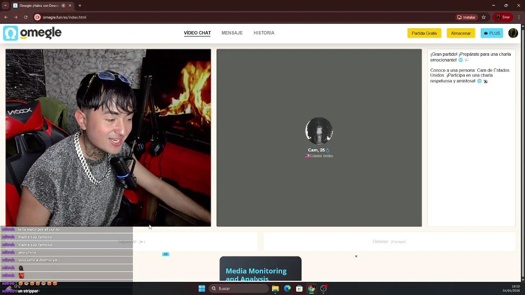Screen dimensions: 525x295
Task: Open the OBS Studio taskbar icon
Action: [x=324, y=288]
